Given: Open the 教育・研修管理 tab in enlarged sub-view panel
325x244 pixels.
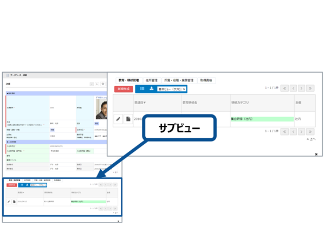Looking at the screenshot, I should [128, 80].
